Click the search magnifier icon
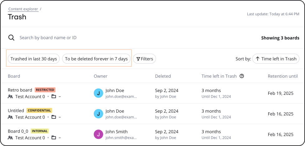305x146 pixels. (11, 38)
